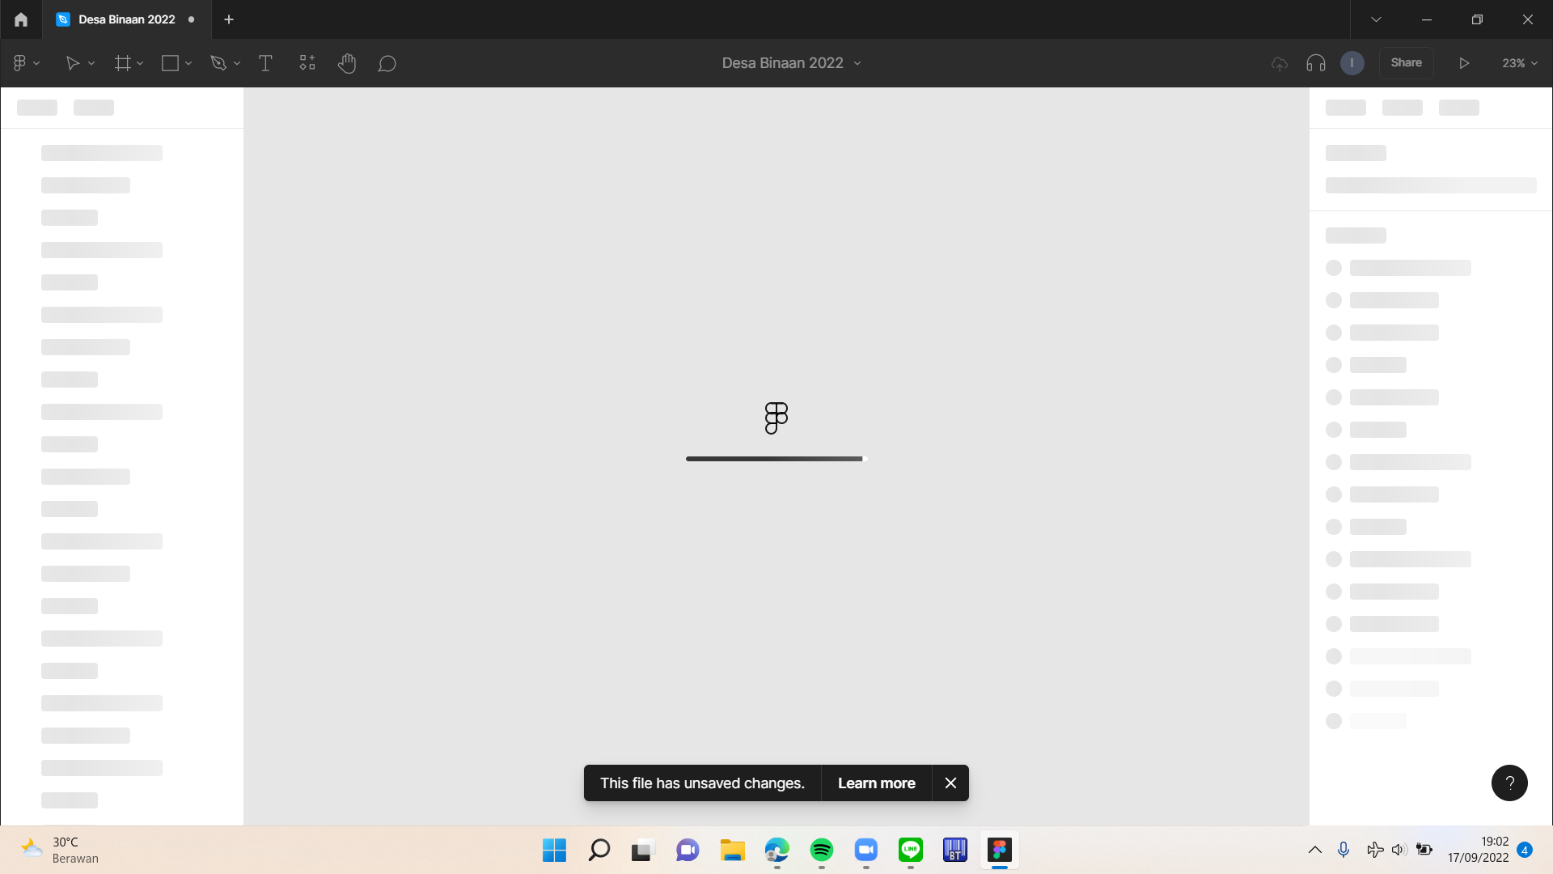Image resolution: width=1553 pixels, height=874 pixels.
Task: Select the Pen tool
Action: (218, 63)
